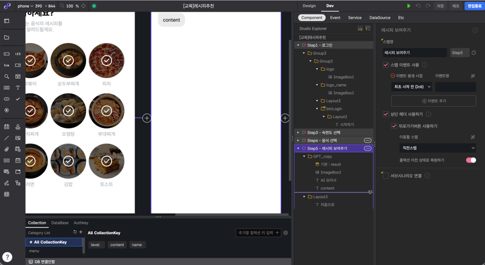Expand Step3 - 숙련도 선택 tree node
Viewport: 485px width, 265px height.
click(298, 132)
